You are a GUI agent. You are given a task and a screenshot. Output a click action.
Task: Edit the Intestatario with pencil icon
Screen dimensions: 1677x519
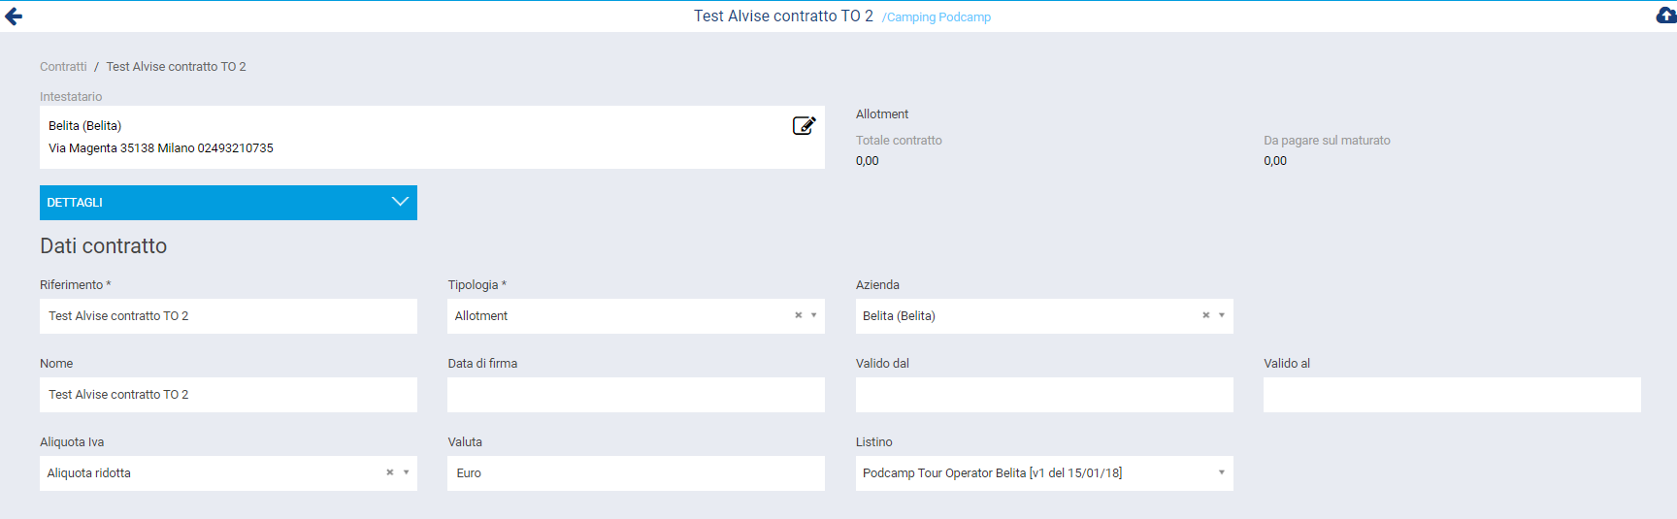(x=804, y=126)
